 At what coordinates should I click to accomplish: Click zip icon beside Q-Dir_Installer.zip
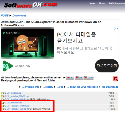click(x=2, y=93)
